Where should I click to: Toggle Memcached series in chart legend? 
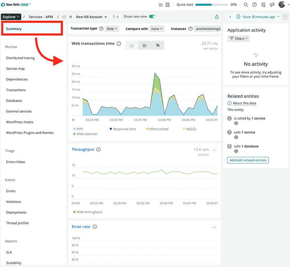[157, 129]
